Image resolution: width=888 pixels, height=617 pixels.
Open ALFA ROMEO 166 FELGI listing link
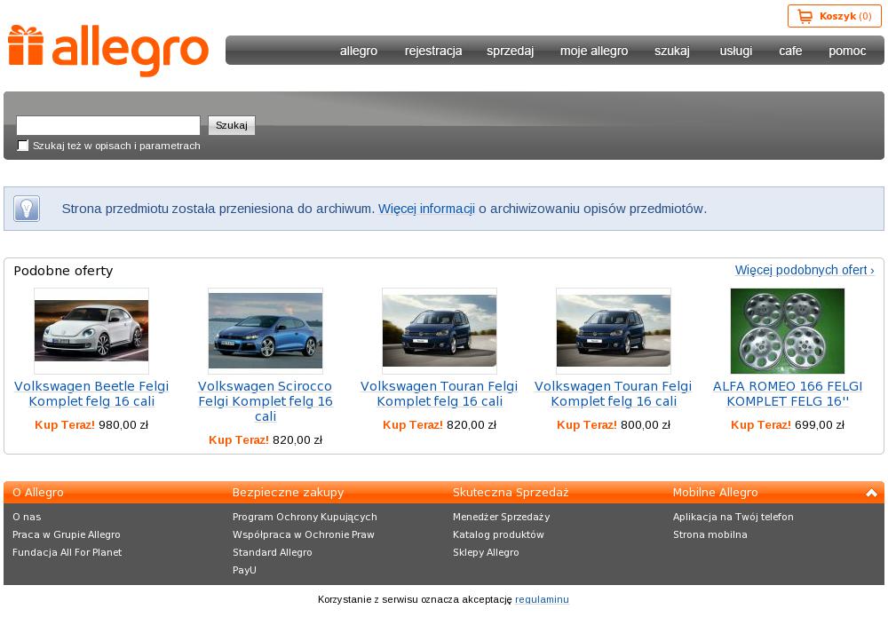point(787,393)
